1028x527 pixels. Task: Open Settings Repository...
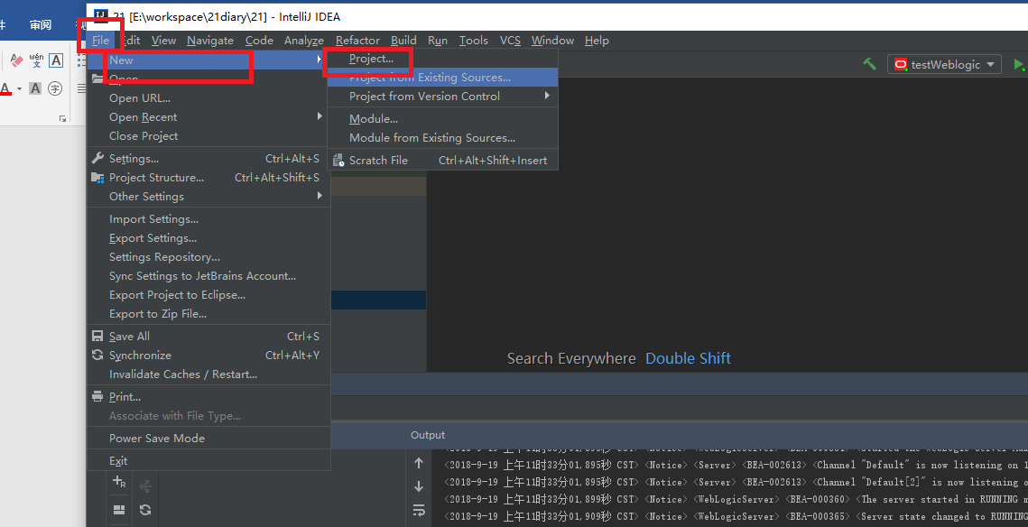point(208,257)
